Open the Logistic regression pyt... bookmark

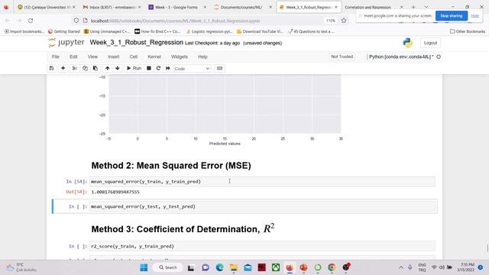tap(209, 31)
